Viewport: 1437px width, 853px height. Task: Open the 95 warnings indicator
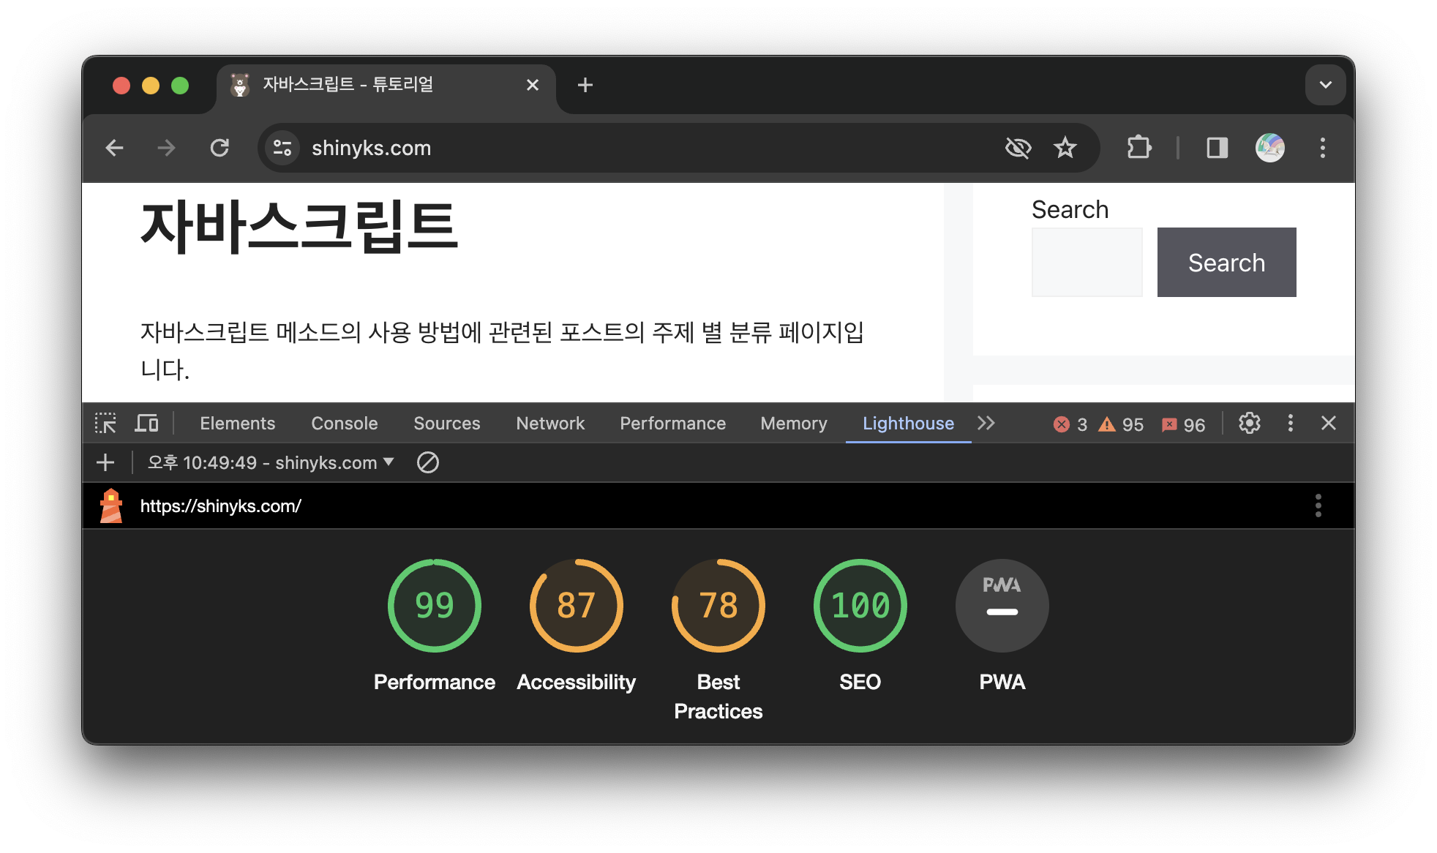[x=1121, y=424]
